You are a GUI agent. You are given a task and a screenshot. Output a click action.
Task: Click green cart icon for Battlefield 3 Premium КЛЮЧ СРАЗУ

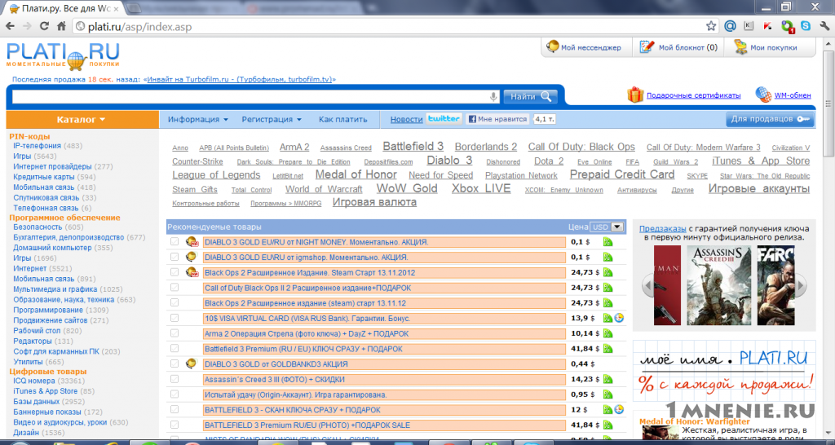pyautogui.click(x=607, y=349)
